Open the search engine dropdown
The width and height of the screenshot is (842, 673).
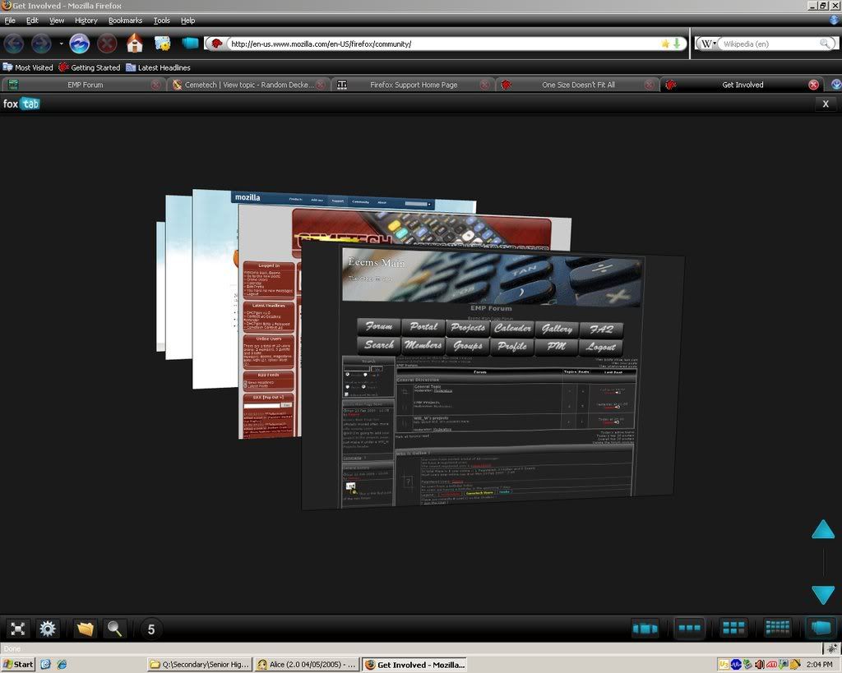point(708,44)
